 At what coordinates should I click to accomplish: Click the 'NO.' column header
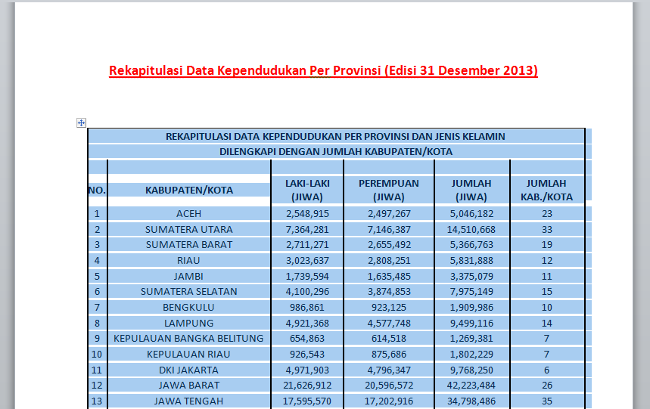click(x=97, y=191)
